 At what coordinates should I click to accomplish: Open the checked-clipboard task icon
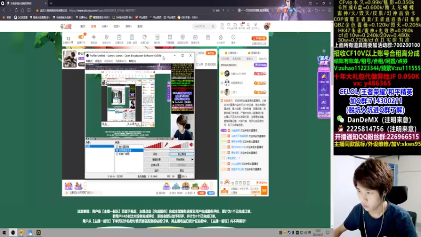(x=119, y=37)
